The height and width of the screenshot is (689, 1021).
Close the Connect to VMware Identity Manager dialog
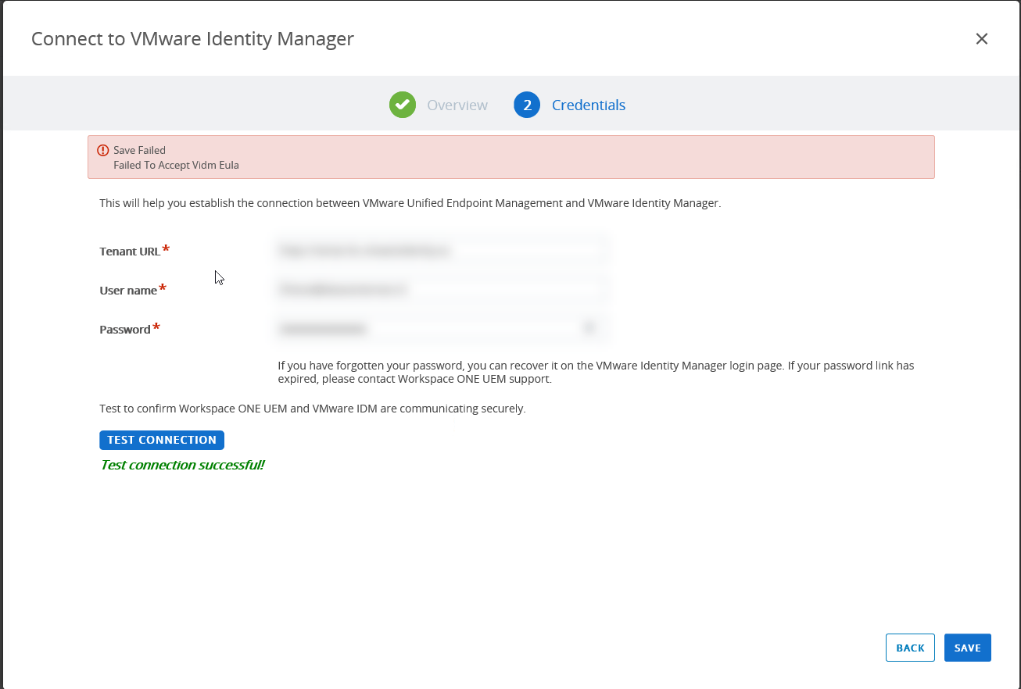[982, 39]
